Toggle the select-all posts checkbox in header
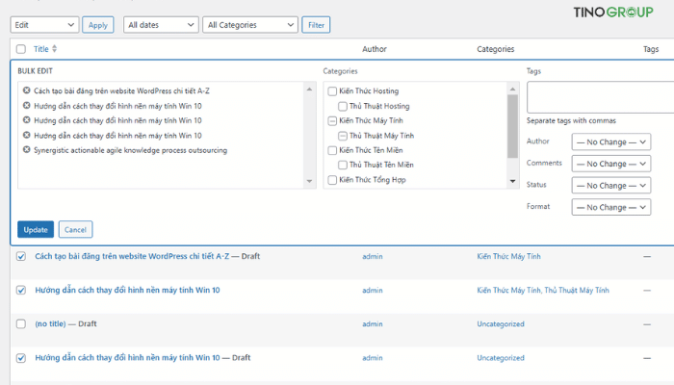Viewport: 674px width, 385px height. tap(21, 49)
